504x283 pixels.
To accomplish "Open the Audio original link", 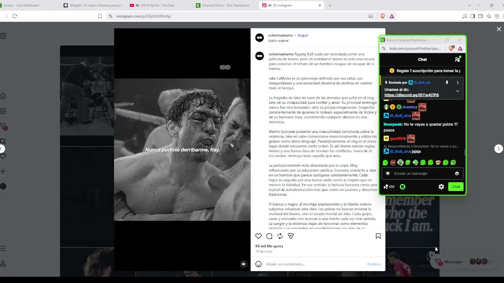I will (278, 41).
